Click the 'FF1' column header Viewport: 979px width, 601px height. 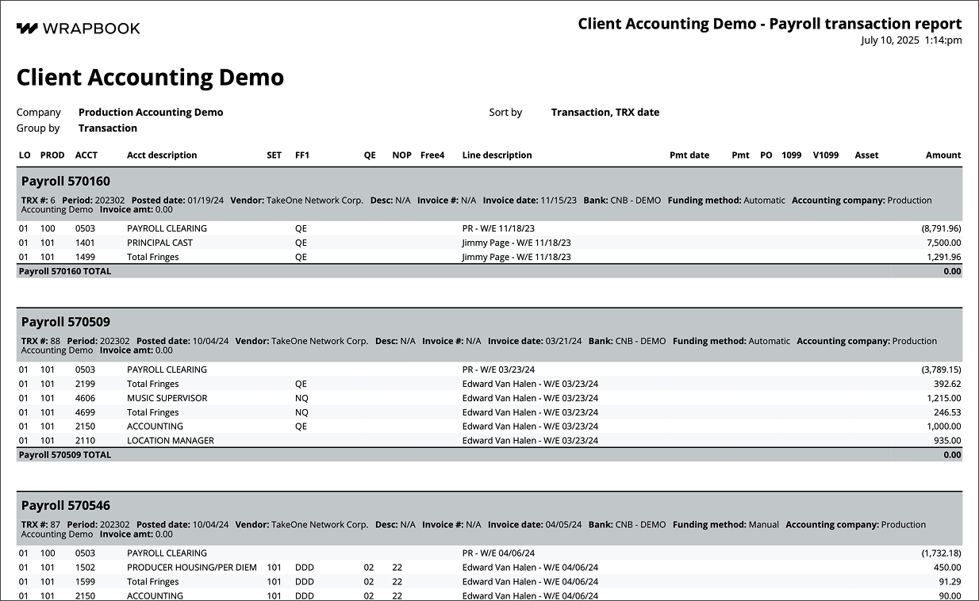point(302,155)
